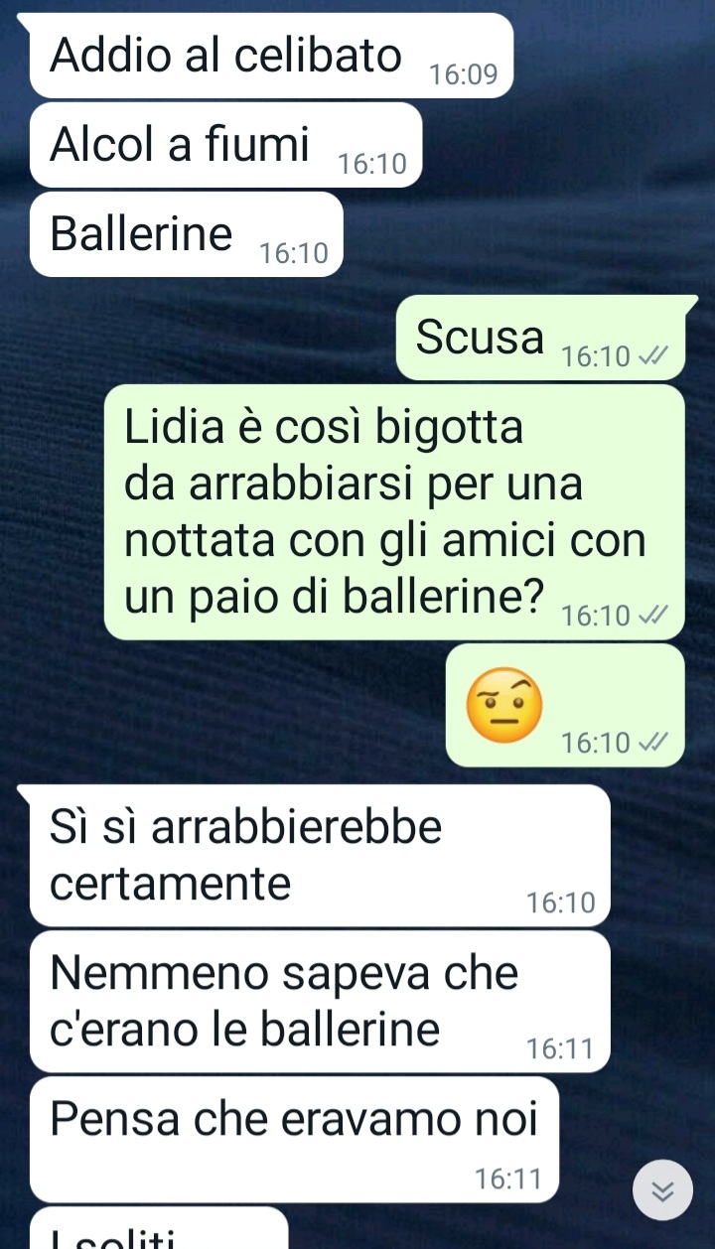
Task: Select the 'Alcol a fiumi' message
Action: click(226, 145)
